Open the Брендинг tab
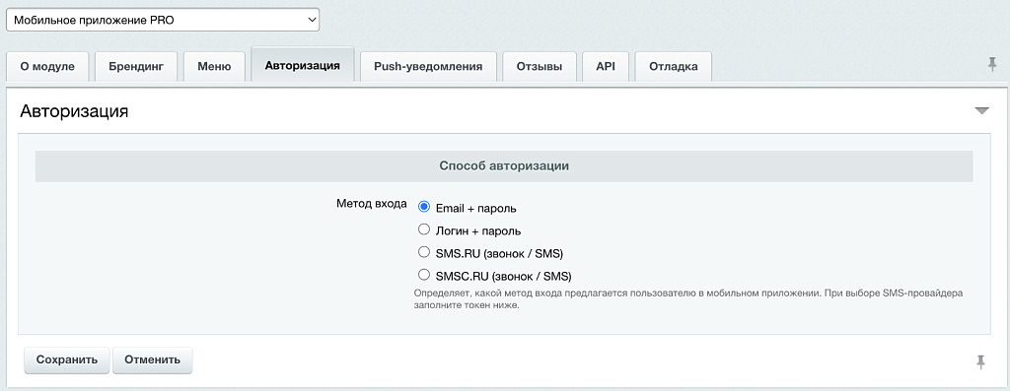This screenshot has height=391, width=1010. [x=136, y=66]
